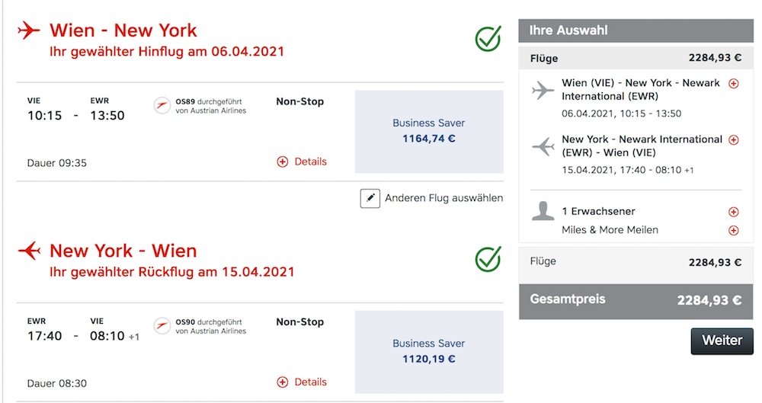Expand the Newark (EWR) - Wien entry in the summary
The image size is (762, 403).
pyautogui.click(x=733, y=140)
